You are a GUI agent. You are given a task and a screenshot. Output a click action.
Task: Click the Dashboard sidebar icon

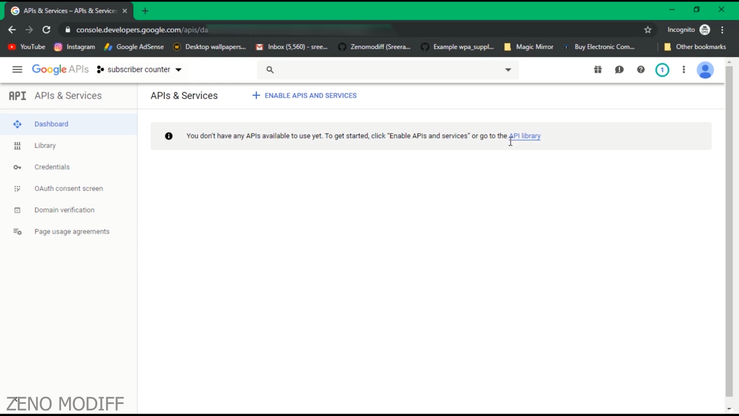pos(17,124)
